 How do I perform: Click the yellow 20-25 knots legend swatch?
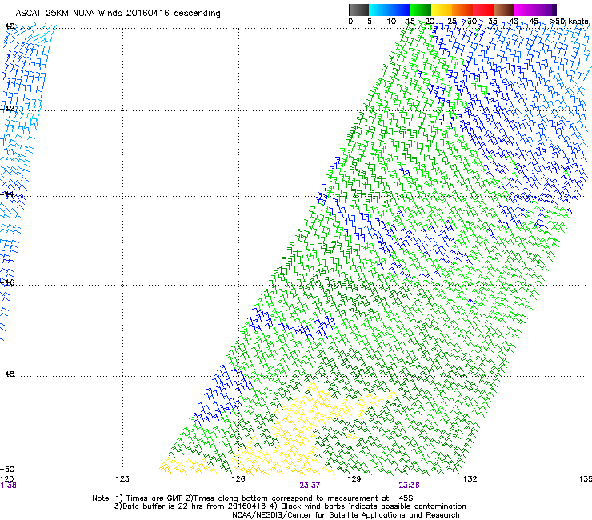coord(442,10)
